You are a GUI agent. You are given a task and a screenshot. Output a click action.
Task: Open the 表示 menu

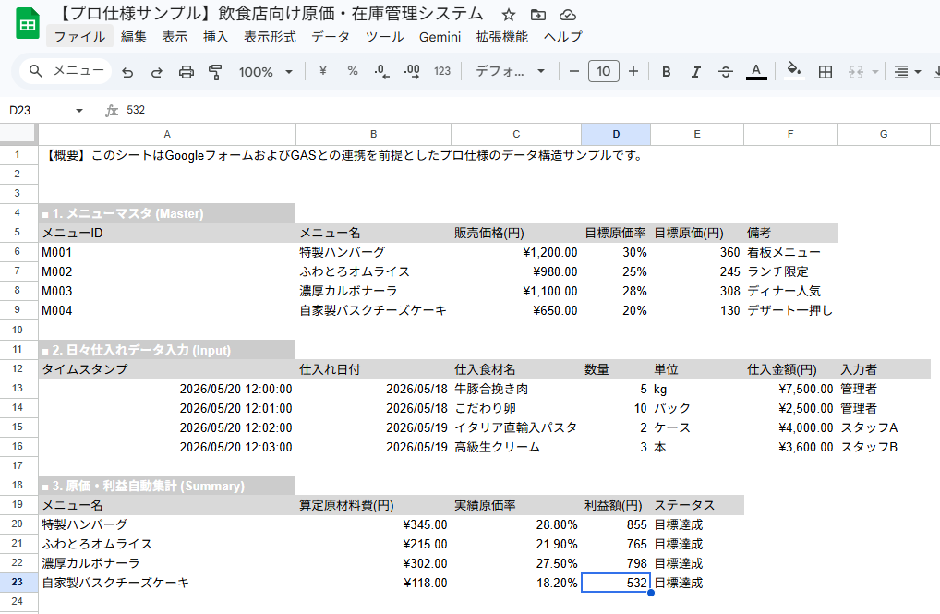(175, 37)
